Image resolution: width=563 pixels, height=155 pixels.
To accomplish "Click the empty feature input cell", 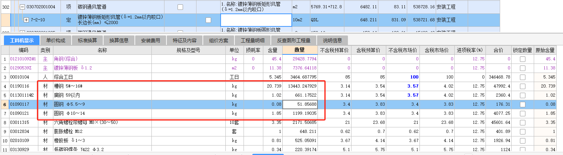I will (256, 20).
